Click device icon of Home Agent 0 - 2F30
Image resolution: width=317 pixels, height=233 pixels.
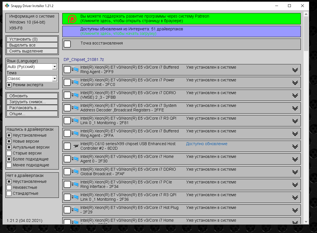(75, 159)
